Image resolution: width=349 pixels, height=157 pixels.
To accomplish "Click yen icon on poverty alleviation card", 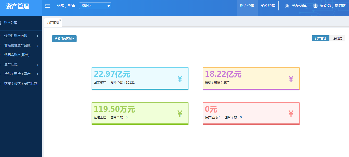I will click(291, 79).
